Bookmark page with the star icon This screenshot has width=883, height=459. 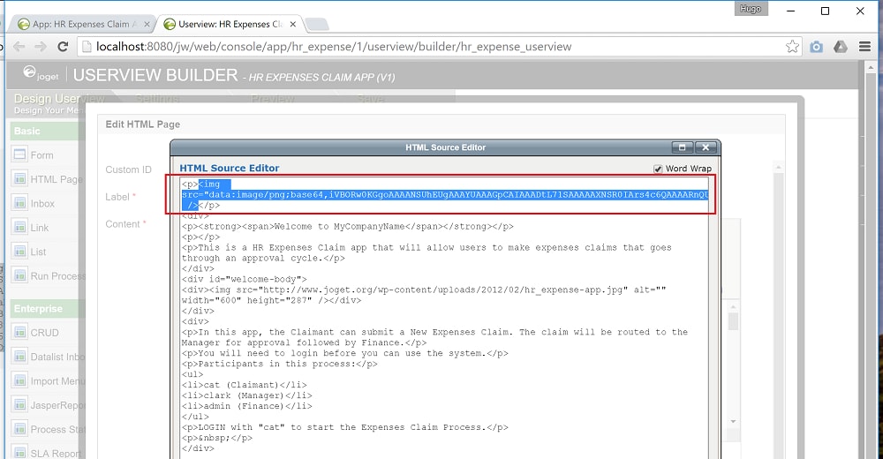tap(792, 47)
